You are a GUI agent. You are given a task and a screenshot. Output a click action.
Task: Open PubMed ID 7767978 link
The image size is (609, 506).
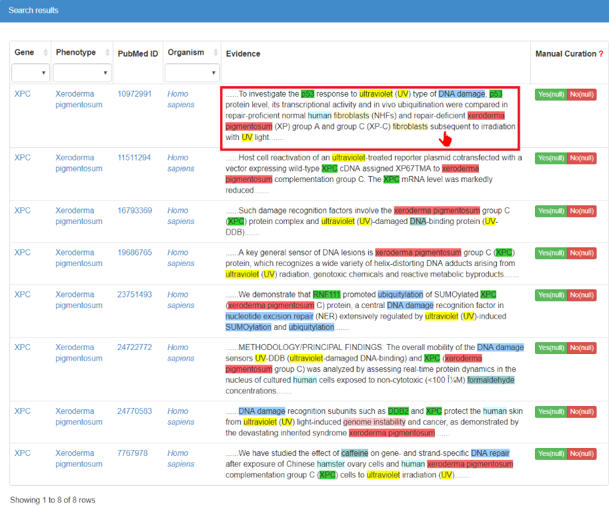tap(133, 453)
